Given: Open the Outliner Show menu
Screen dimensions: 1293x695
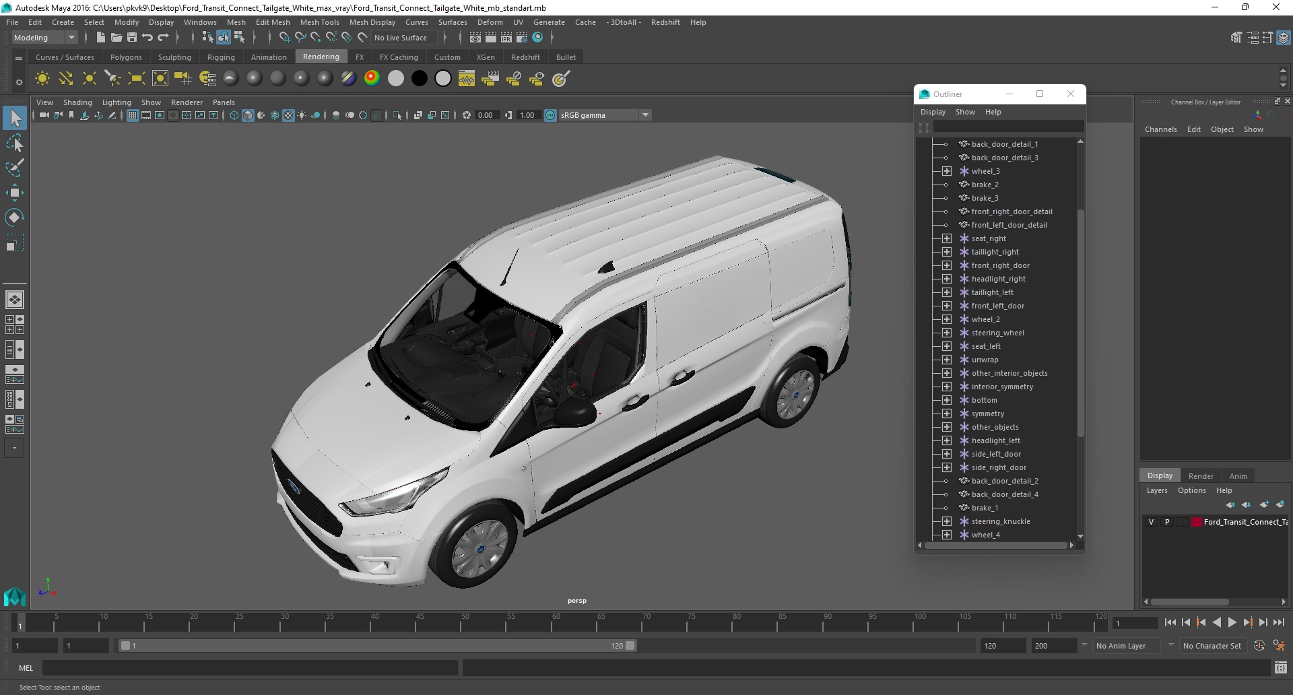Looking at the screenshot, I should [965, 112].
